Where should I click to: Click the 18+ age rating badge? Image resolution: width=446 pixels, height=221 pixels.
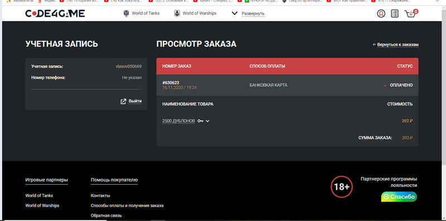point(341,187)
